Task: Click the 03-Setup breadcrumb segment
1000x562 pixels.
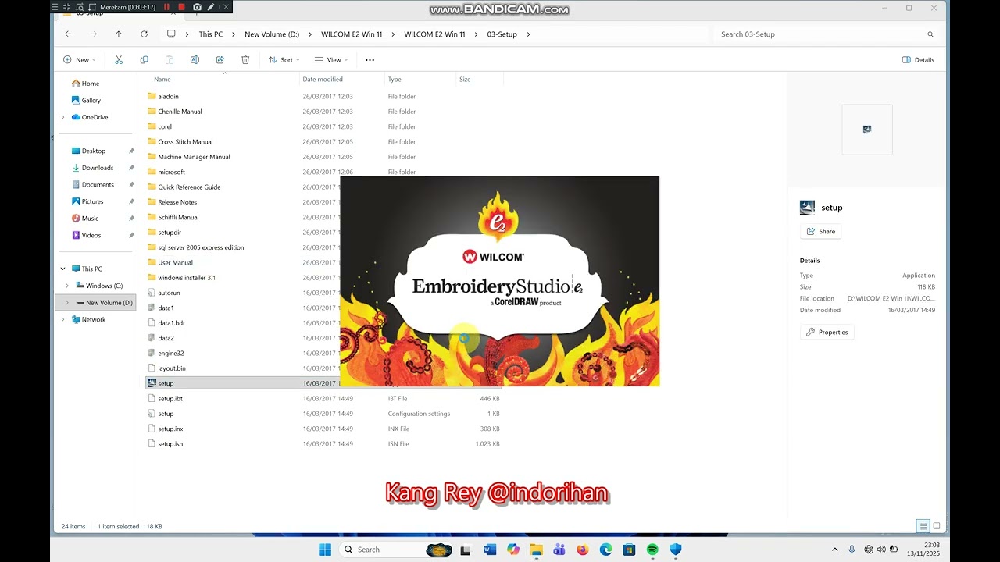Action: coord(502,34)
